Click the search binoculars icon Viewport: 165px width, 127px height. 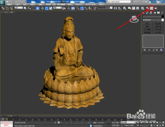tap(132, 2)
